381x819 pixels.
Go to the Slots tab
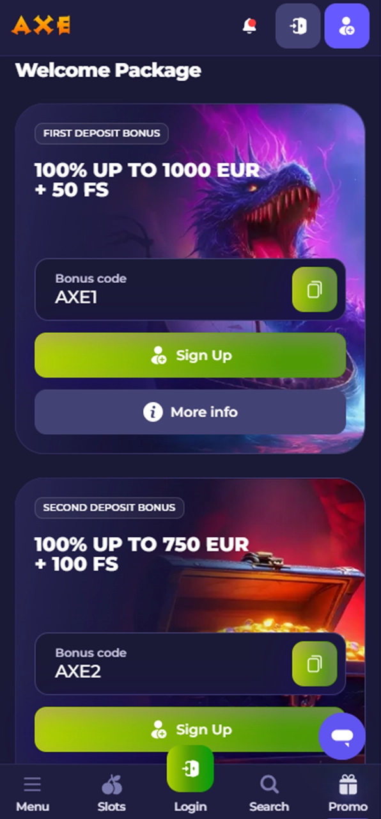click(x=112, y=793)
